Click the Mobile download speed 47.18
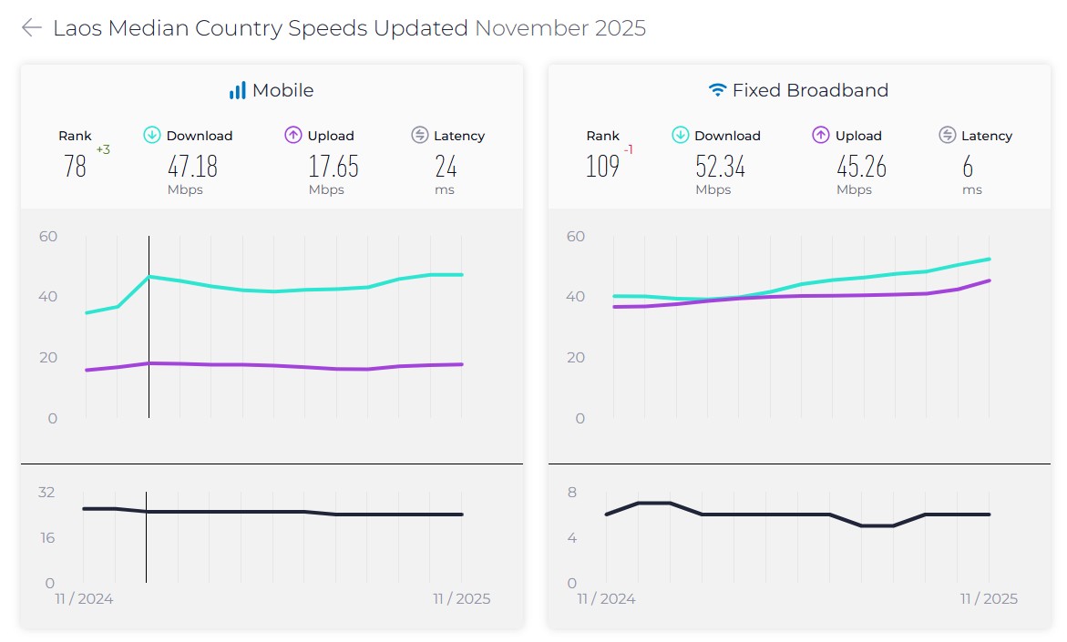Screen dimensions: 1067x642 coord(192,167)
